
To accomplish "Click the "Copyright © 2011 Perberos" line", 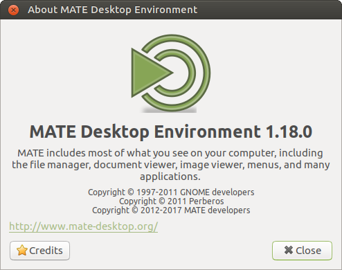I will [172, 201].
